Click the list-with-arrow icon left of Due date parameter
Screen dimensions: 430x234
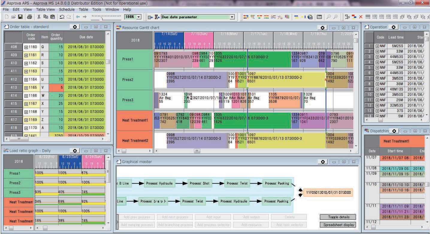coord(150,17)
